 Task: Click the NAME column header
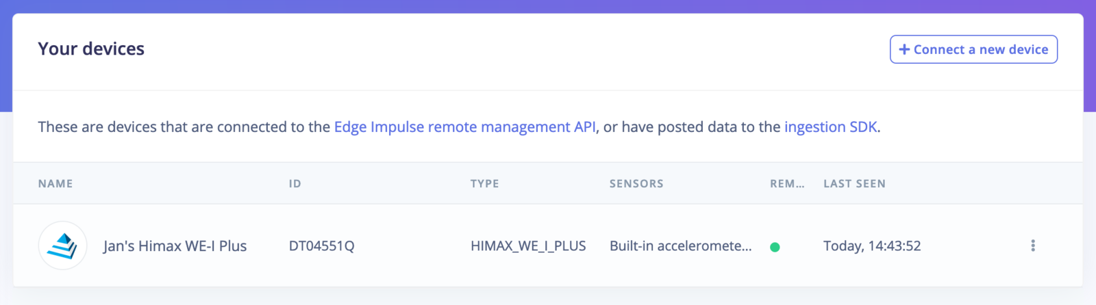click(x=55, y=183)
